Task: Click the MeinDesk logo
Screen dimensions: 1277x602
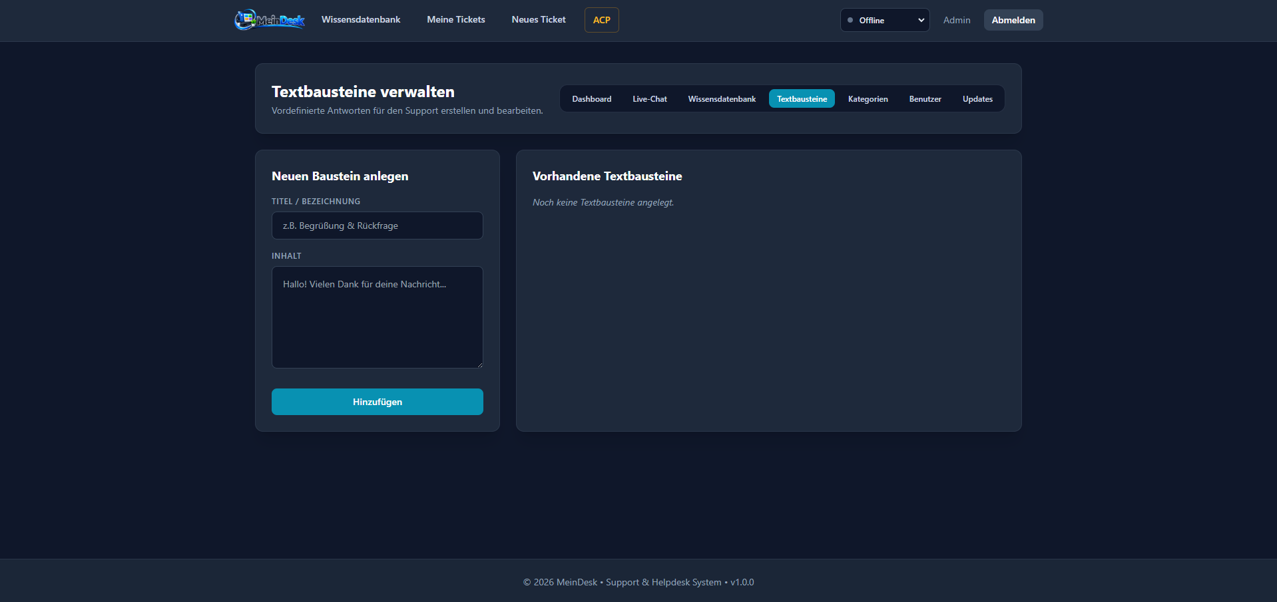Action: pyautogui.click(x=270, y=20)
